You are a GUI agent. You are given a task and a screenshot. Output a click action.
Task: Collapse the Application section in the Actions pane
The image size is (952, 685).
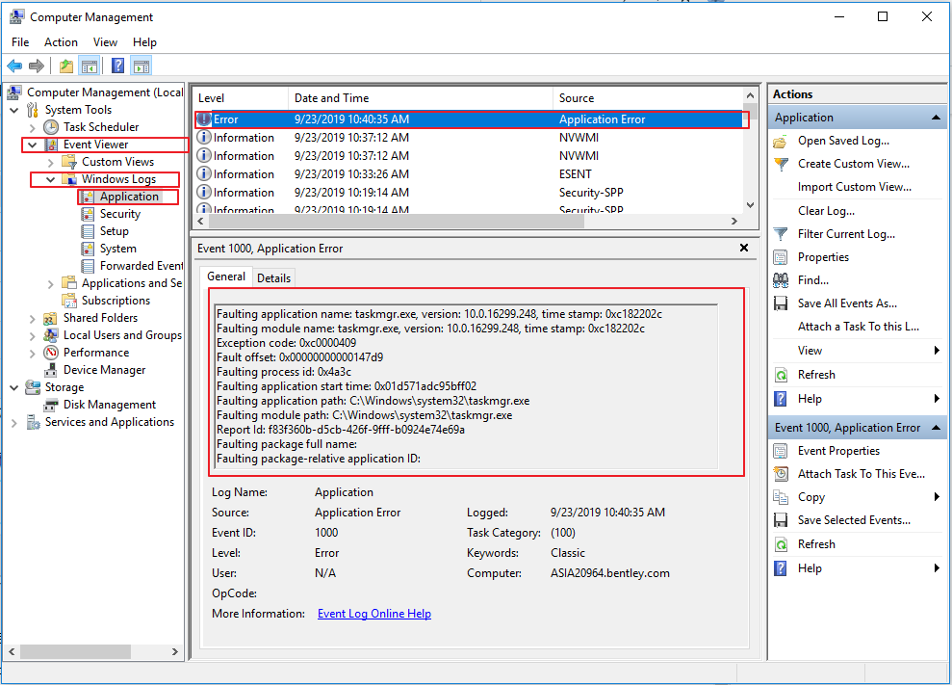point(935,118)
